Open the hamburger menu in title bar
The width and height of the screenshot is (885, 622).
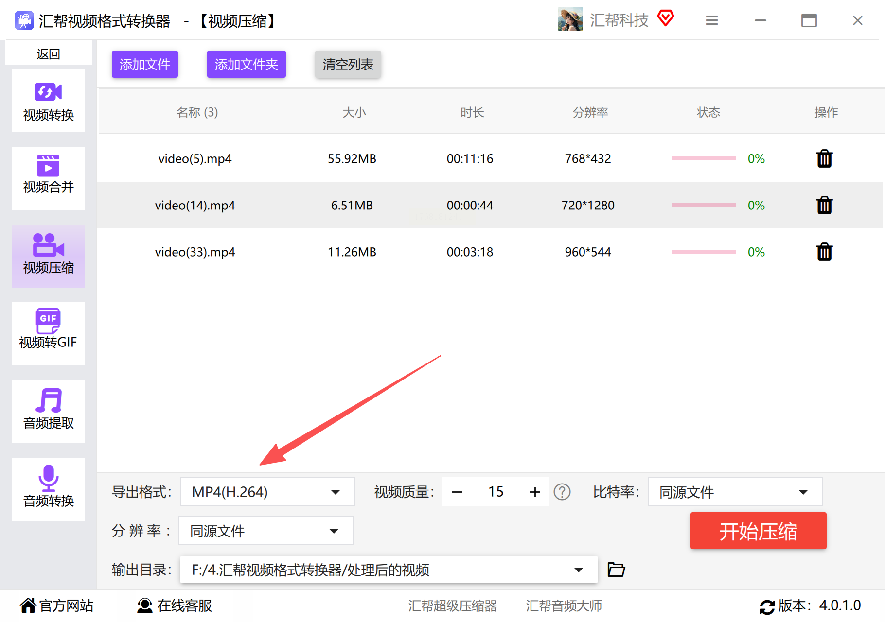712,20
